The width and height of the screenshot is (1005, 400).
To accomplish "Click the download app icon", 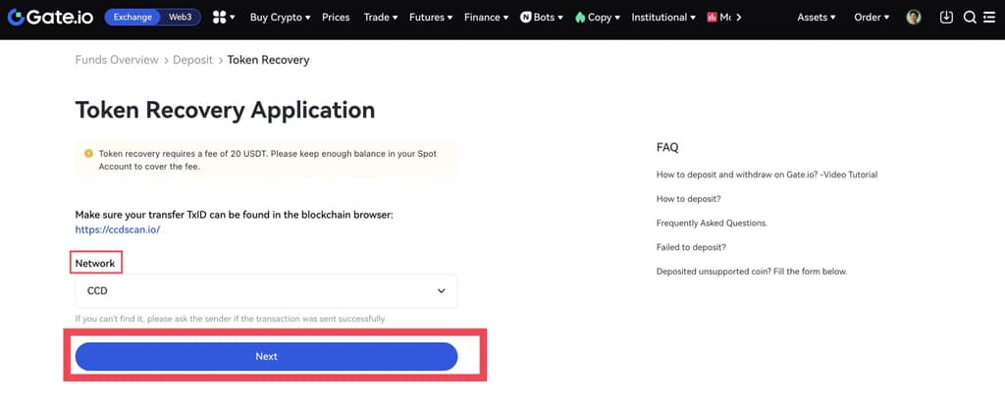I will 946,18.
